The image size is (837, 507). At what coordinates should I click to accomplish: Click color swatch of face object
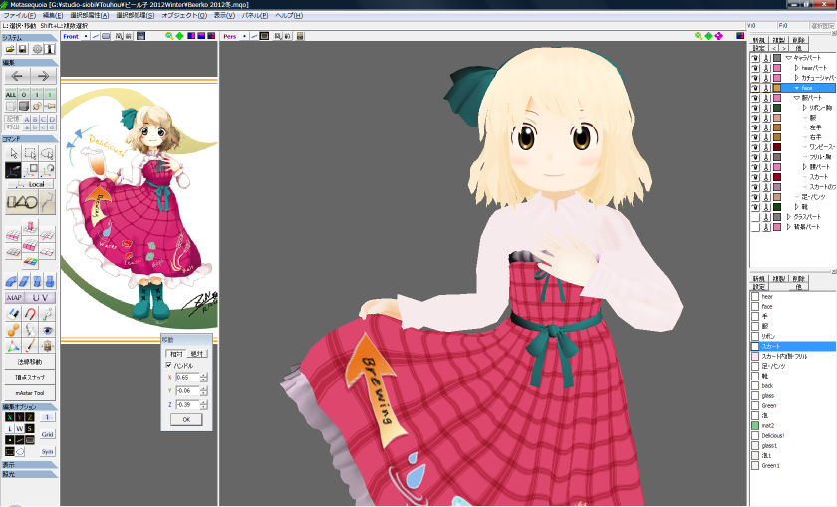tap(777, 88)
